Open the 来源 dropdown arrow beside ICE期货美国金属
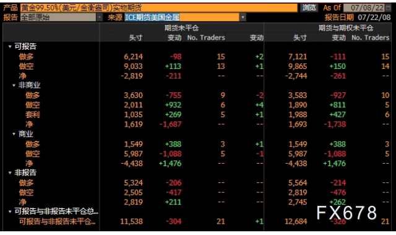The height and width of the screenshot is (235, 396). point(243,17)
